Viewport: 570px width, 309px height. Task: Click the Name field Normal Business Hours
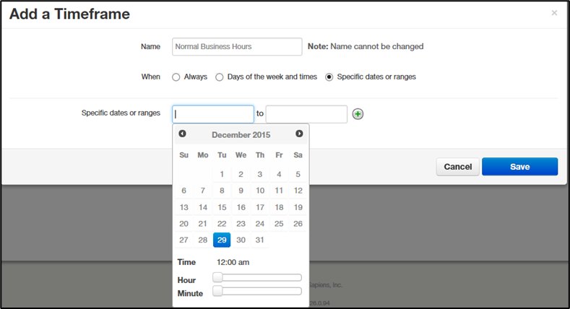(x=237, y=47)
